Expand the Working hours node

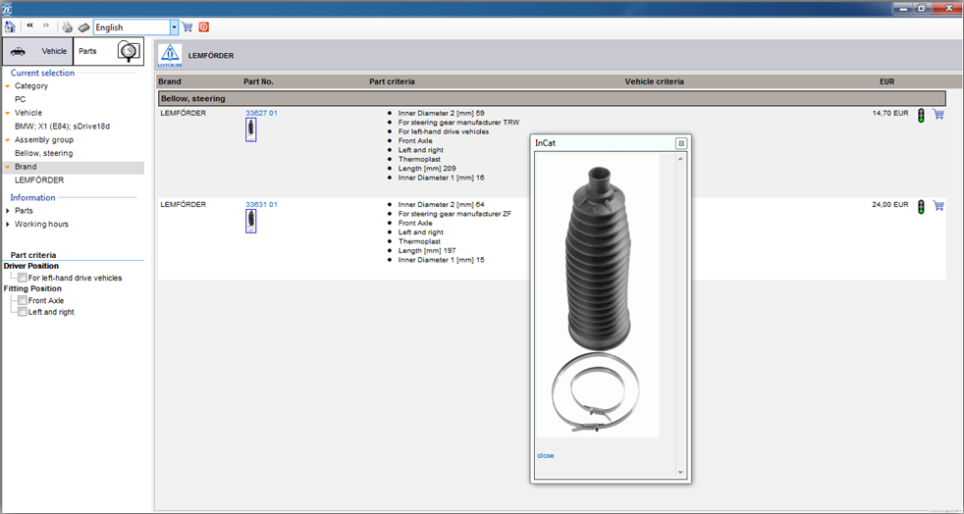[x=8, y=225]
